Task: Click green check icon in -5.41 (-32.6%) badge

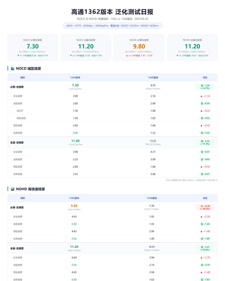Action: click(202, 247)
